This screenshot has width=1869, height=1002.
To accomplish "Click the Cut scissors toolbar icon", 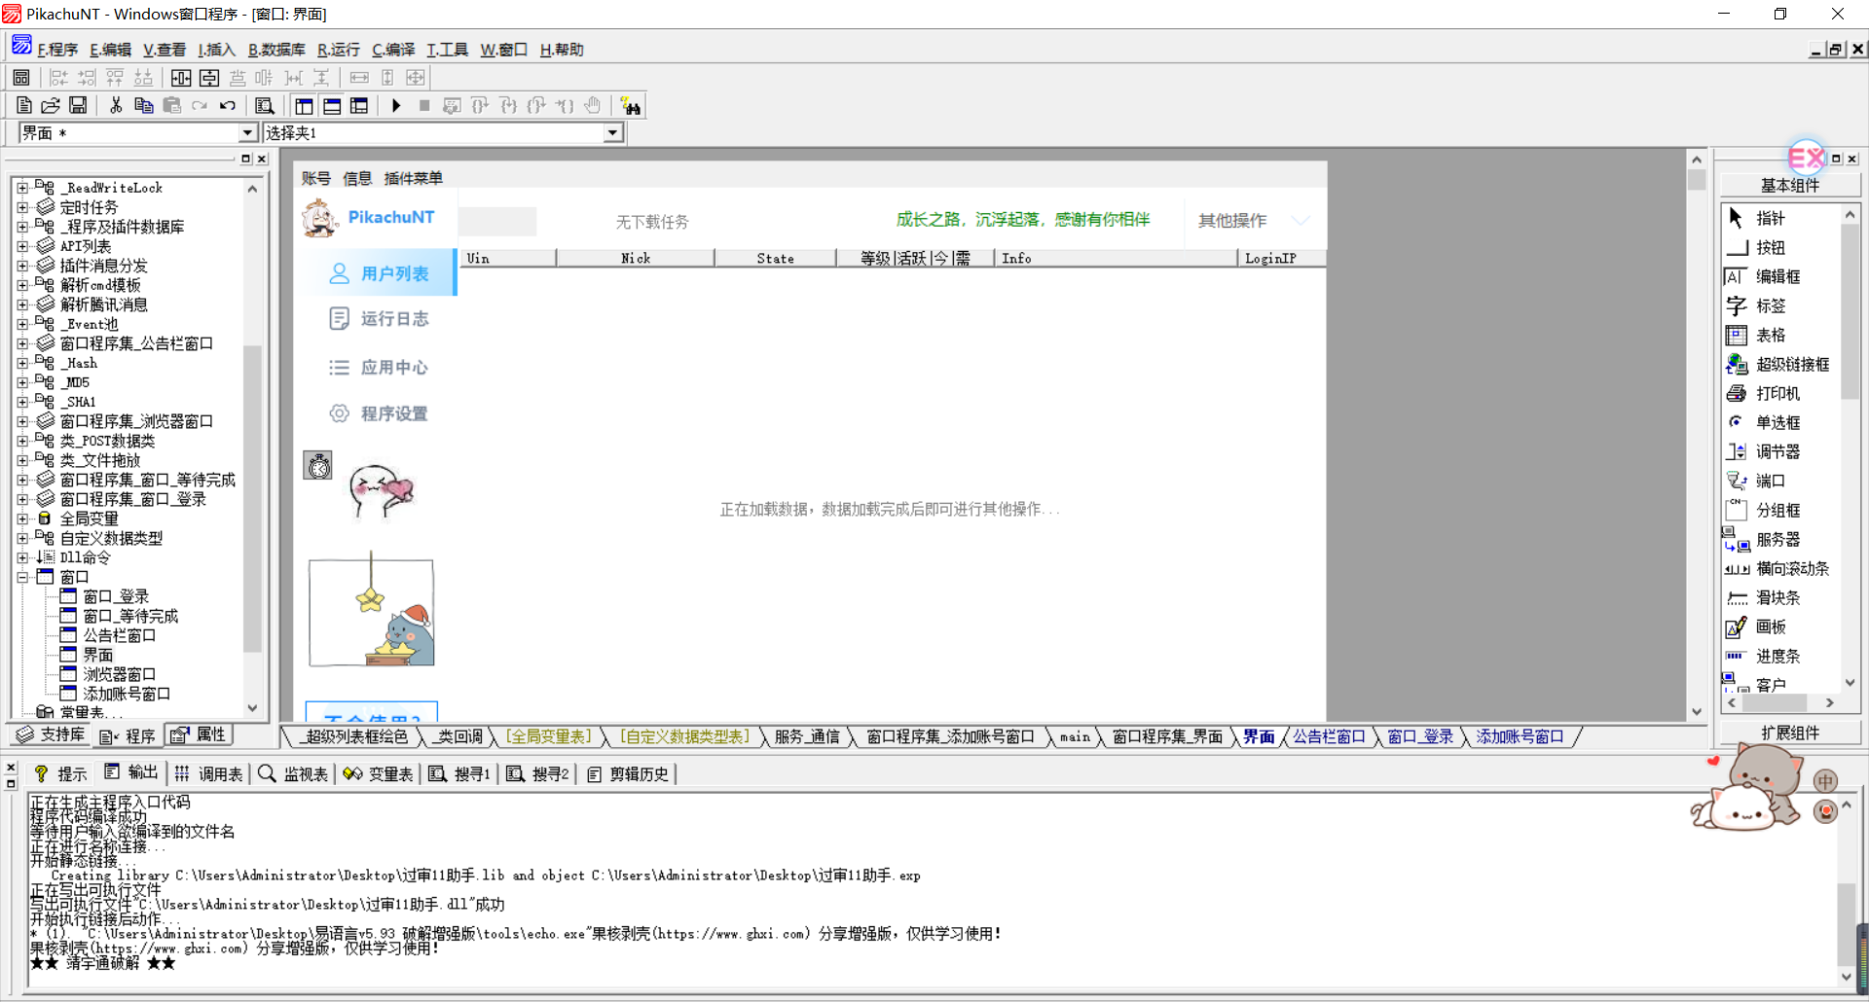I will [x=116, y=105].
